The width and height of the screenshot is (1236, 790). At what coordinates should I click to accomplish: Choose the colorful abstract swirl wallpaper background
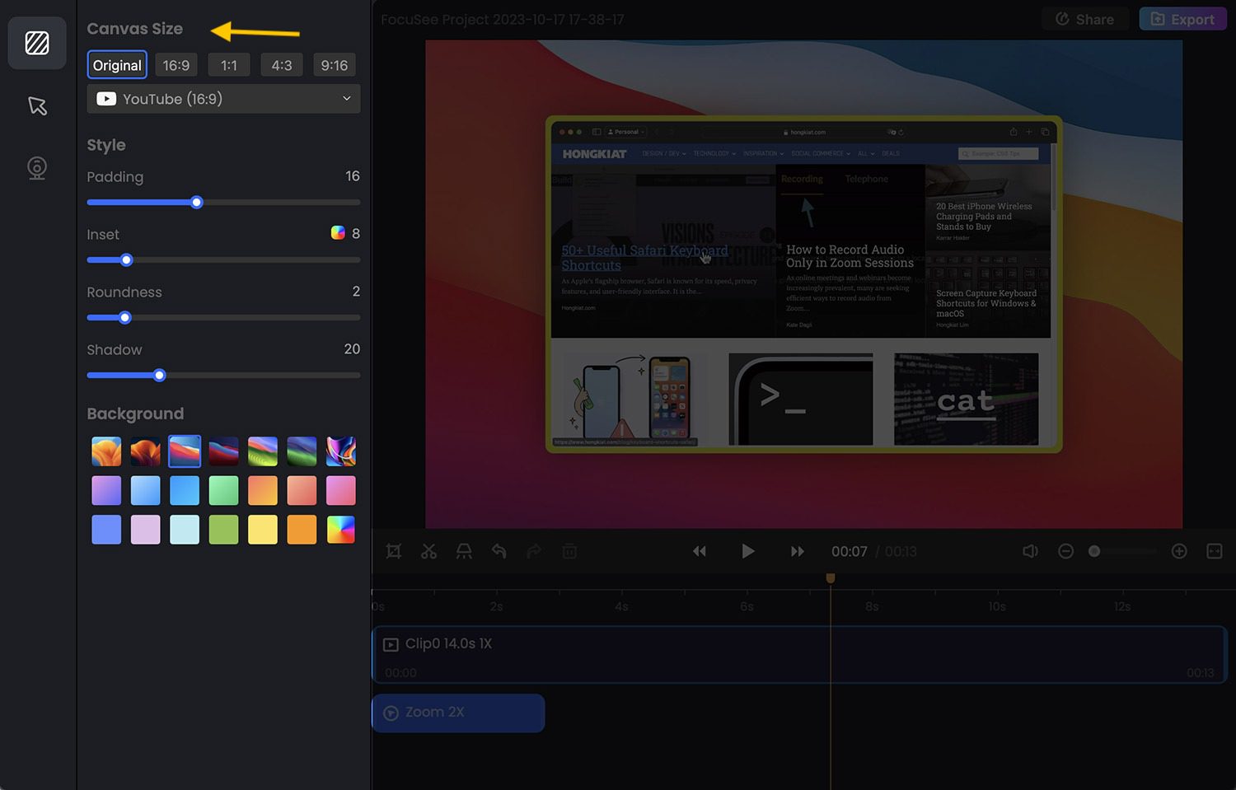pos(341,451)
